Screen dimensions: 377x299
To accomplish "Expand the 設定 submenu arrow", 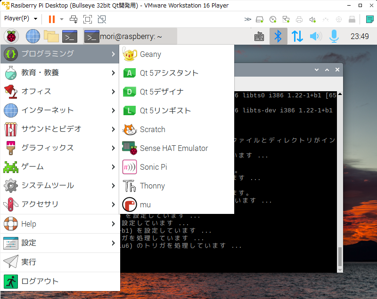I will 113,243.
